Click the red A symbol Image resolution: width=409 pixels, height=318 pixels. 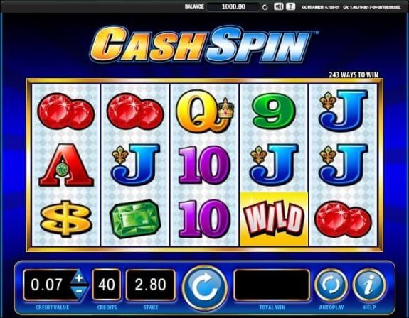pyautogui.click(x=66, y=165)
